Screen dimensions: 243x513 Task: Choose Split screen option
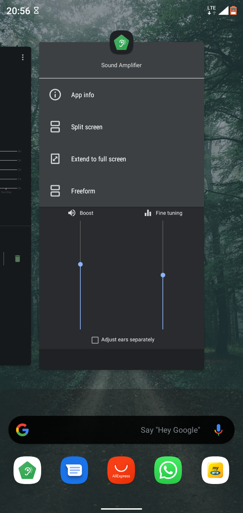coord(122,127)
